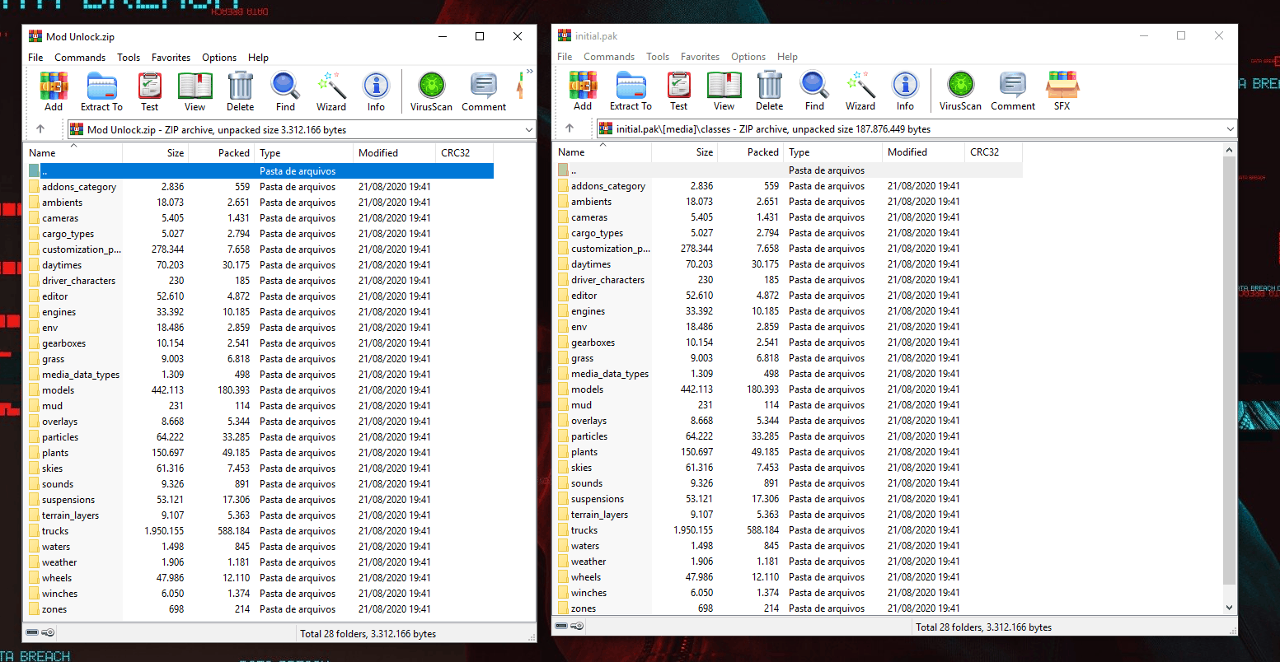Launch VirusScan in initial.pak window

960,91
